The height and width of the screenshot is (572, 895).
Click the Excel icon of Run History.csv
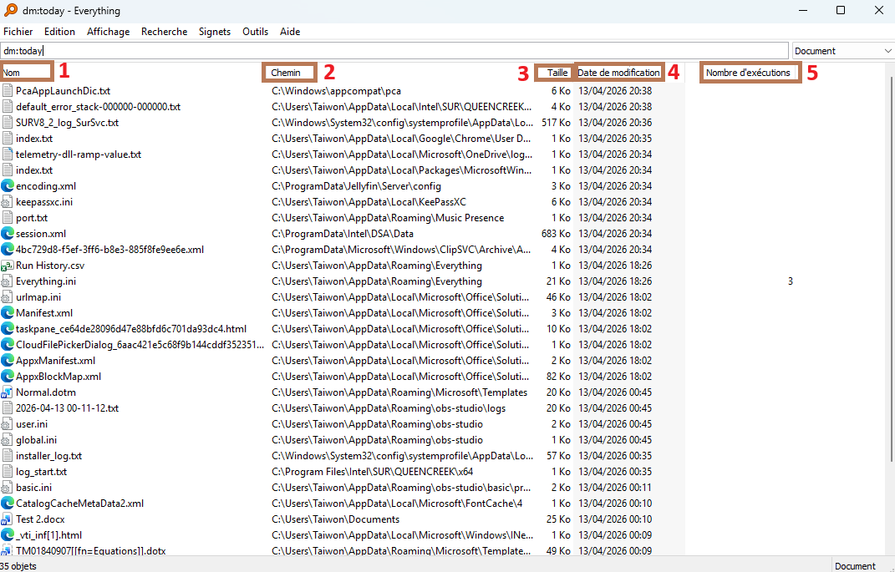coord(8,266)
